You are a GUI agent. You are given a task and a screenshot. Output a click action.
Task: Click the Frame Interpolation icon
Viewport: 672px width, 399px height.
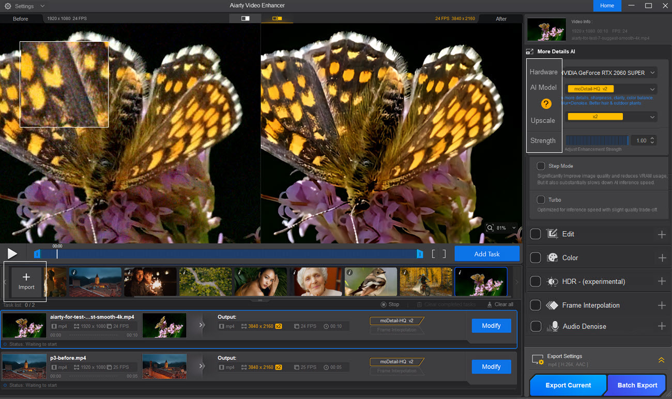(552, 305)
